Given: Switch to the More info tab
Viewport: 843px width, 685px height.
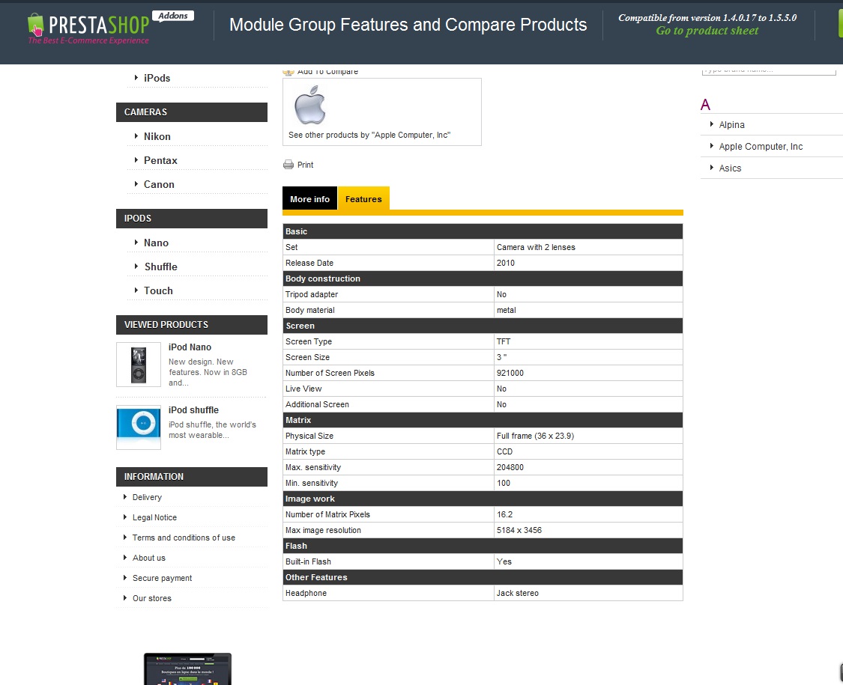Looking at the screenshot, I should [309, 199].
